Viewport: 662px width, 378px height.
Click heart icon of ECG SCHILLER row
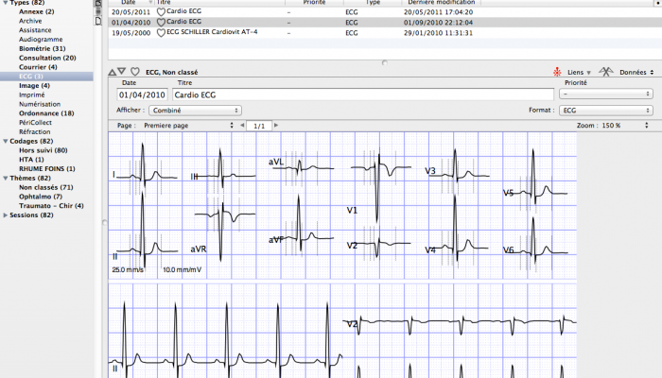[x=161, y=33]
